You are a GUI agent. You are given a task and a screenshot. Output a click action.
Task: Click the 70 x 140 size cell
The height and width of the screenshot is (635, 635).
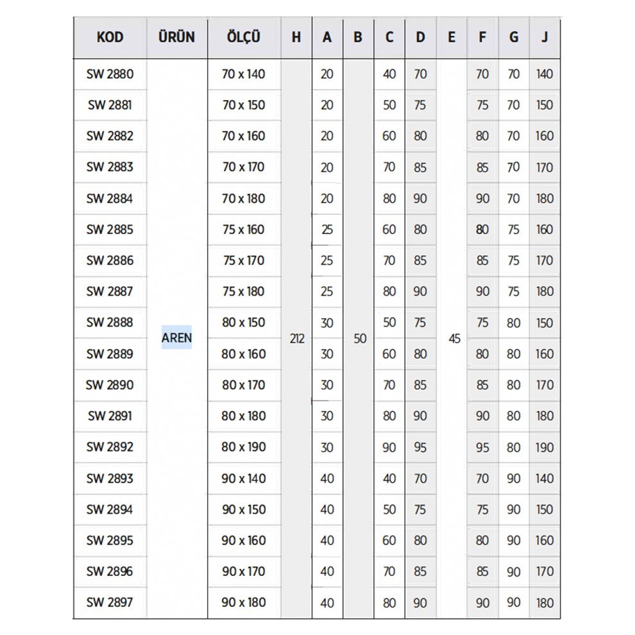(x=244, y=74)
